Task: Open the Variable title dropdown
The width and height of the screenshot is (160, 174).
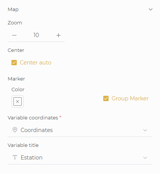Action: coord(80,158)
